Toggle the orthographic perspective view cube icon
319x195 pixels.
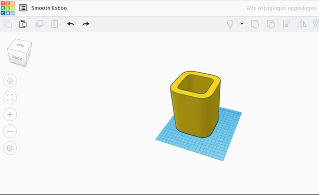click(x=10, y=148)
